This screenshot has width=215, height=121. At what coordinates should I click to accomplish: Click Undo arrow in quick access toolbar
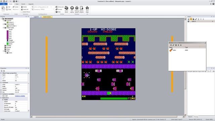pos(7,1)
